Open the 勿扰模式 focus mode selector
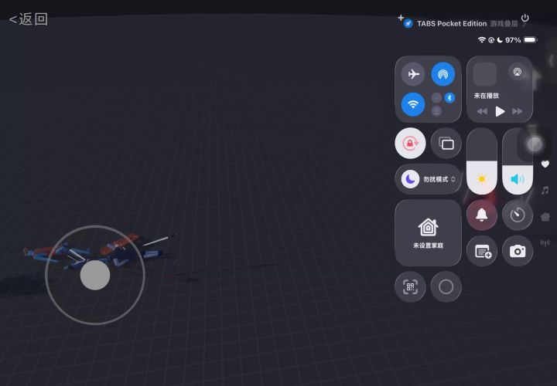The image size is (557, 386). [x=428, y=179]
